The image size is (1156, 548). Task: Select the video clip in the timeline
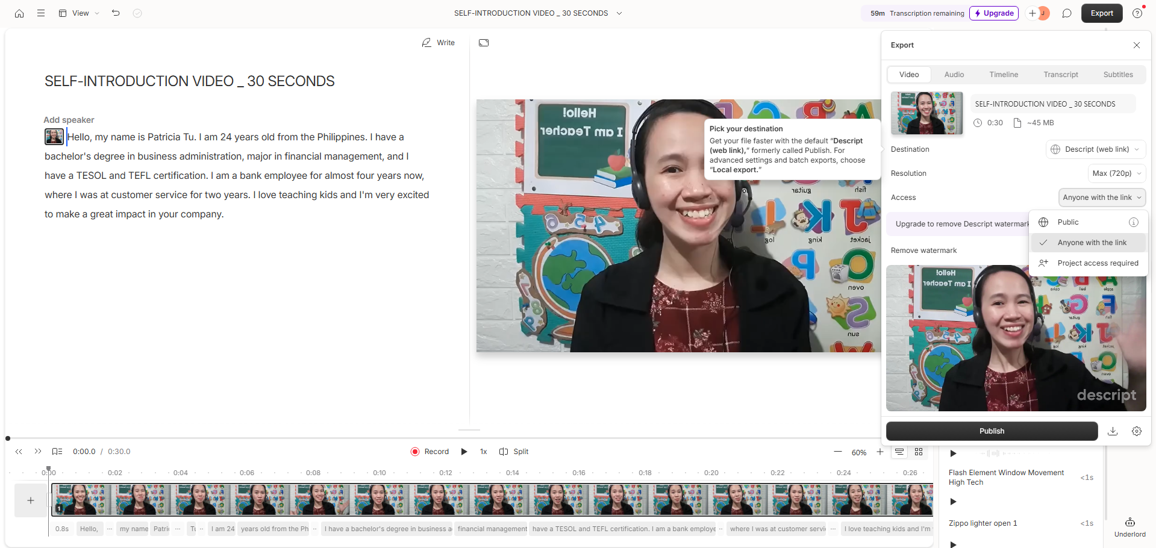492,500
